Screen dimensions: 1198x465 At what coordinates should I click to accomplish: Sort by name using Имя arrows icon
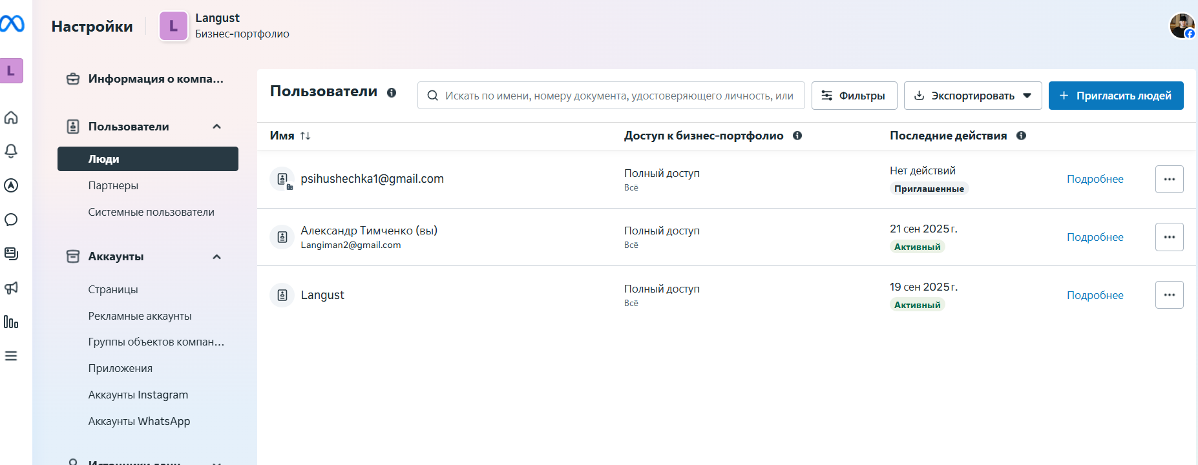306,136
